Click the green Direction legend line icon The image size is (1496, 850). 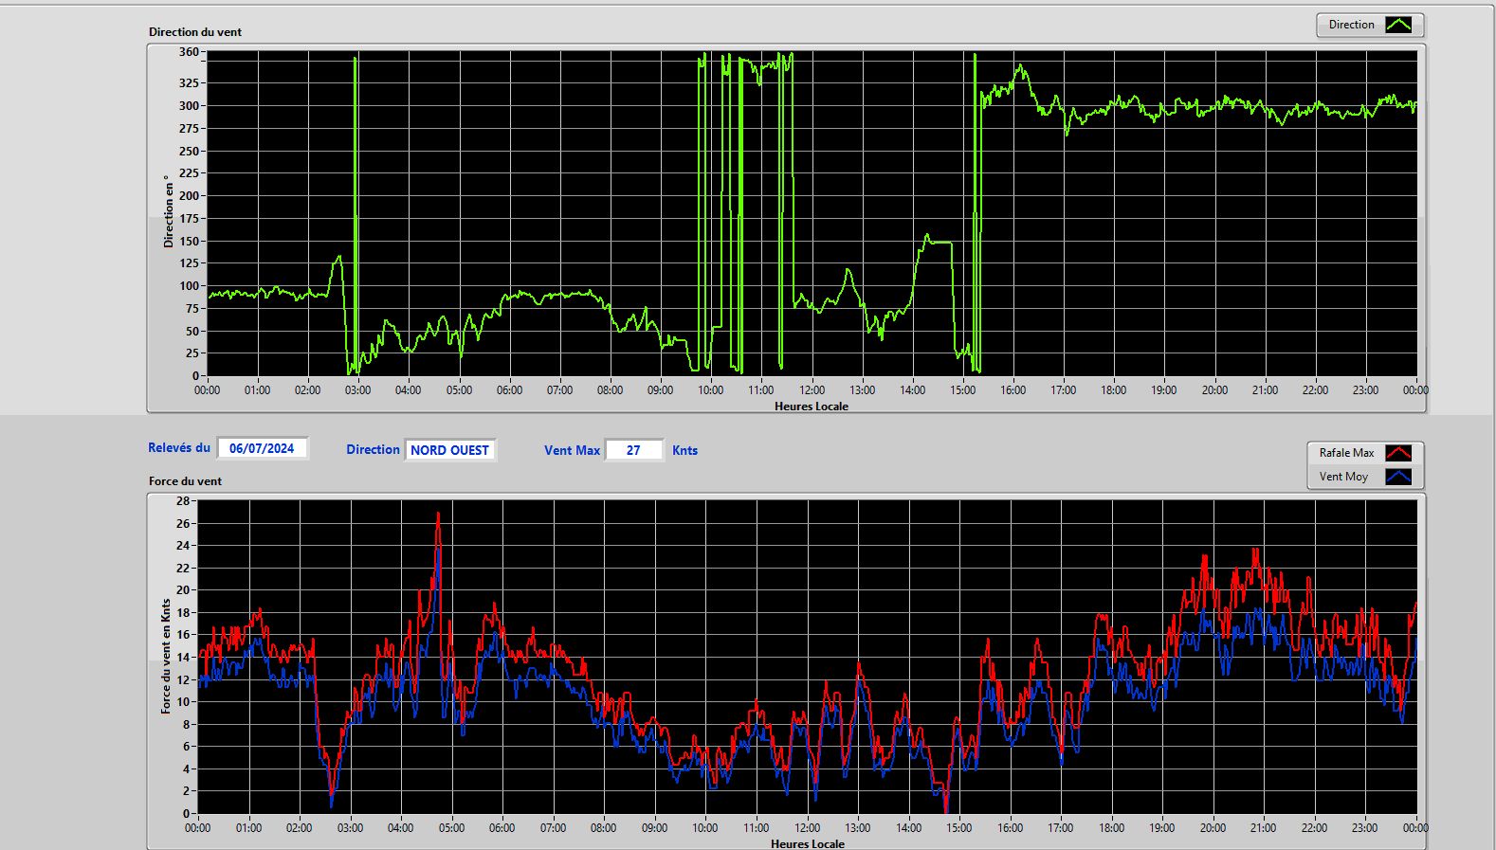tap(1398, 26)
